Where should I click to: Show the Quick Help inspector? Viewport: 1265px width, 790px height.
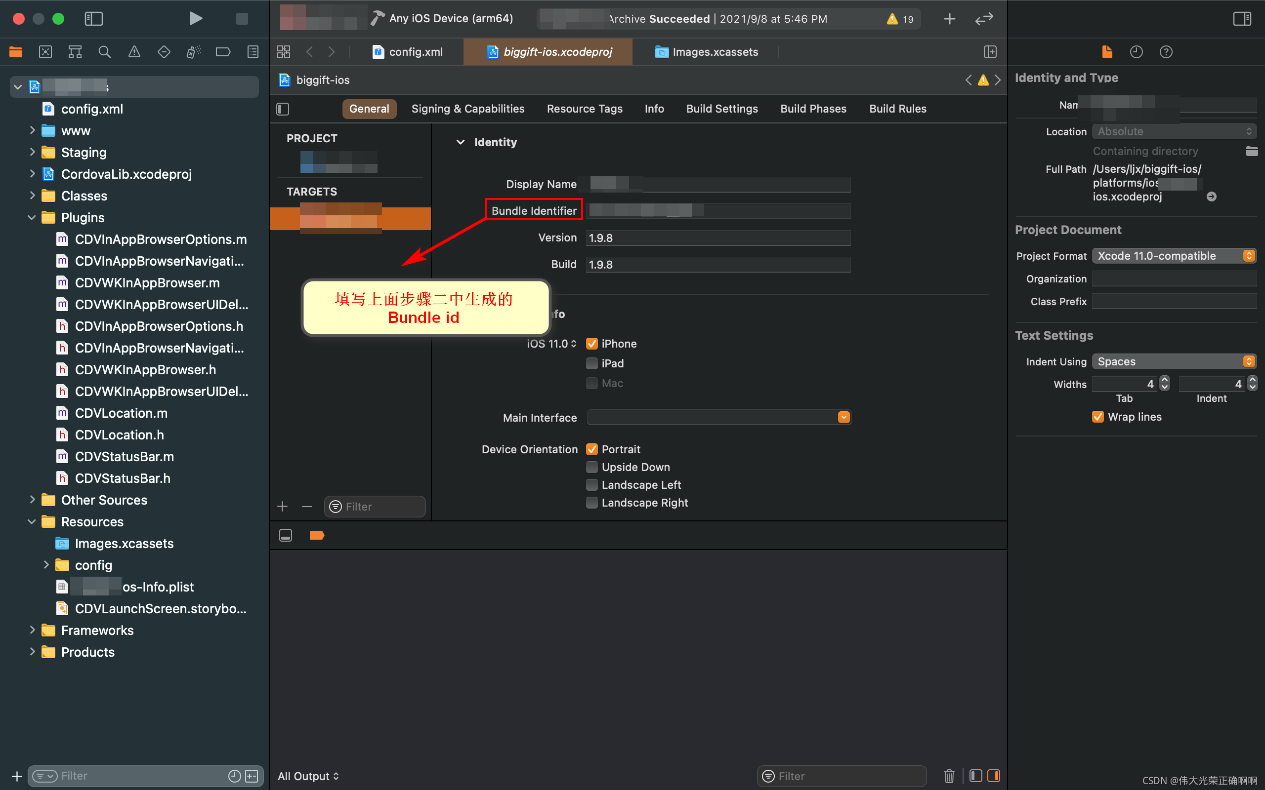pos(1166,52)
